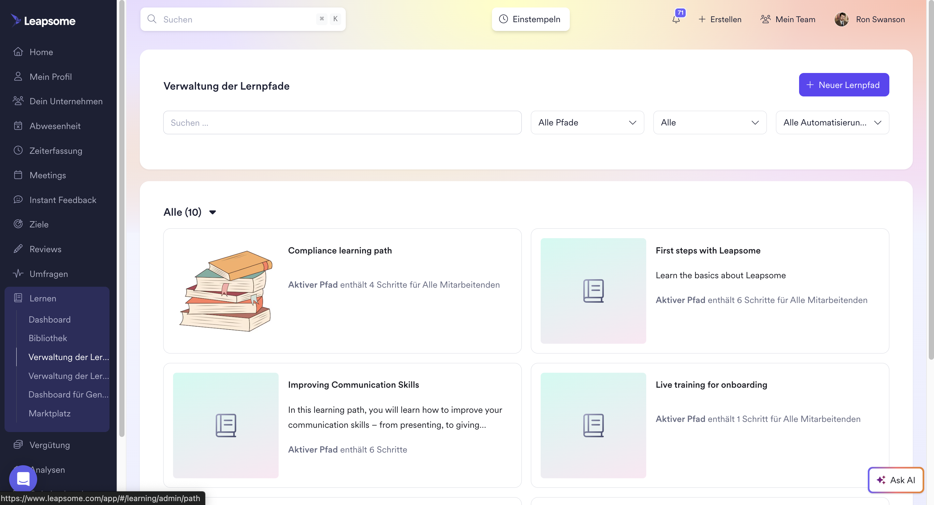Viewport: 934px width, 505px height.
Task: Go to Analysen in sidebar
Action: [x=47, y=469]
